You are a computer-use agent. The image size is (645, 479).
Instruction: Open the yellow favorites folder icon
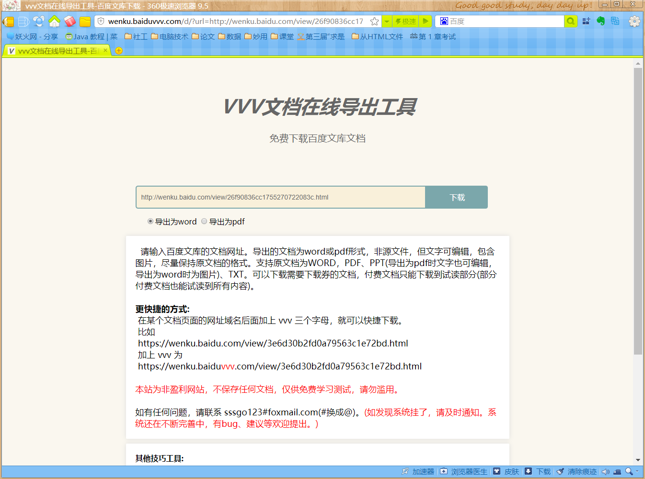click(85, 22)
